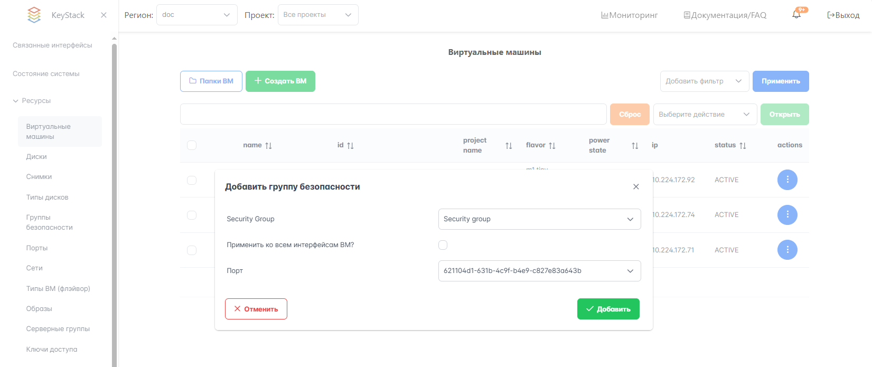Open the Регион selector dropdown

(x=196, y=15)
